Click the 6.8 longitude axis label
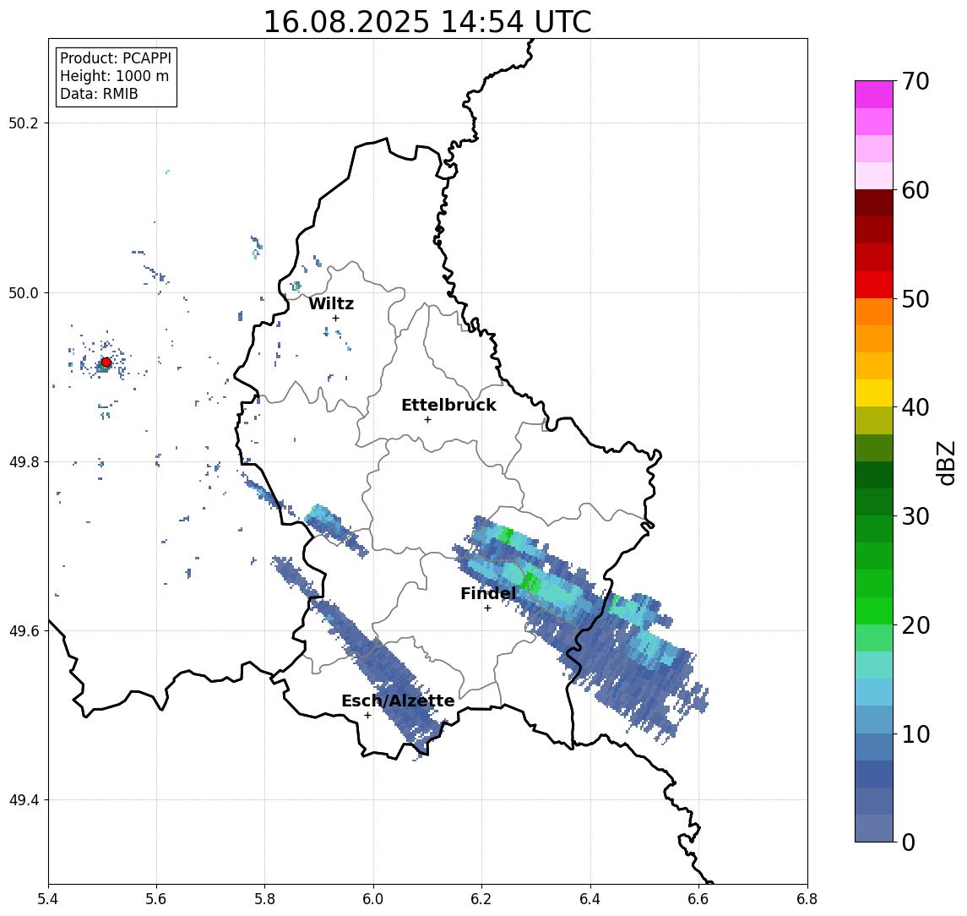The image size is (967, 916). [x=807, y=899]
